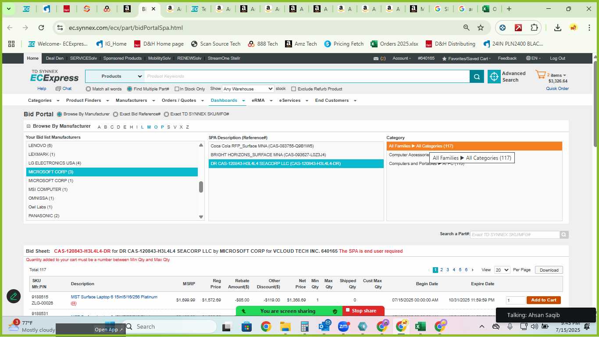Screen dimensions: 599x337
Task: Bookmark this page with the star icon
Action: point(481,28)
